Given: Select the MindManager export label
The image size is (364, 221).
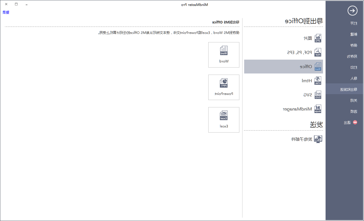Looking at the screenshot, I should 298,109.
